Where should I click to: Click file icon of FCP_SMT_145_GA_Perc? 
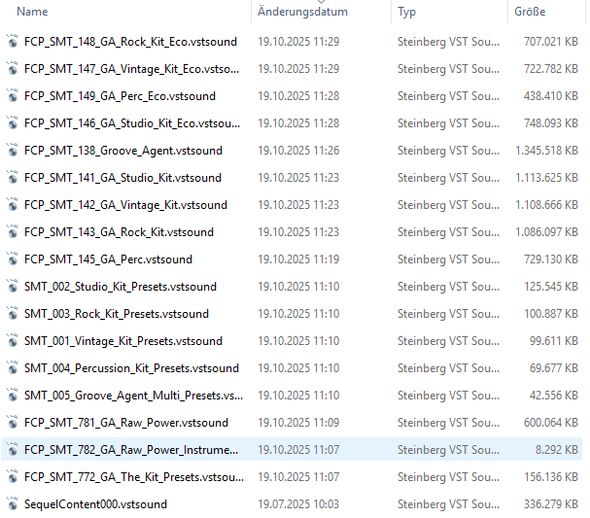coord(13,259)
